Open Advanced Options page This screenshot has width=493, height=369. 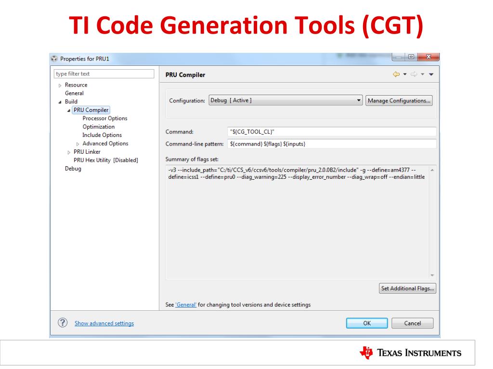(105, 143)
